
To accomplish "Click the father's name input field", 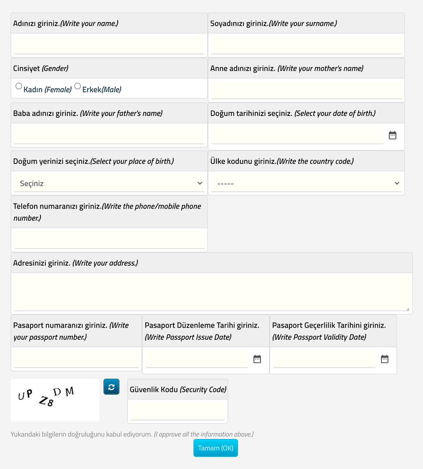I will click(x=109, y=135).
